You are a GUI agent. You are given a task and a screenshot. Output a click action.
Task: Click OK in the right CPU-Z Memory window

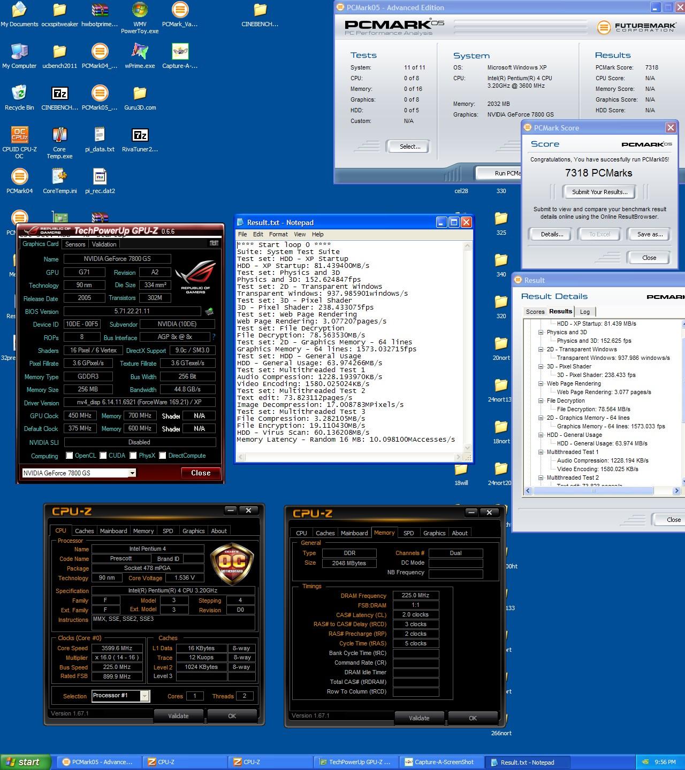coord(473,718)
